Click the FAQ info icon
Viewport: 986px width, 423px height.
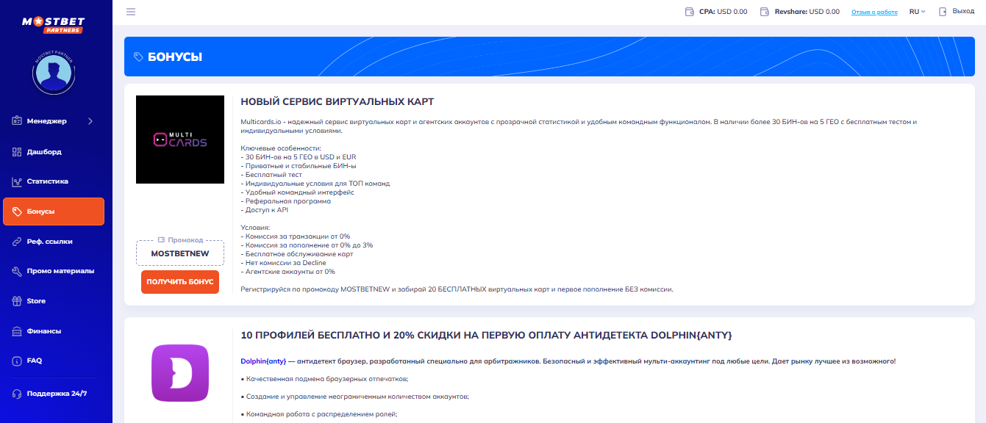tap(17, 361)
